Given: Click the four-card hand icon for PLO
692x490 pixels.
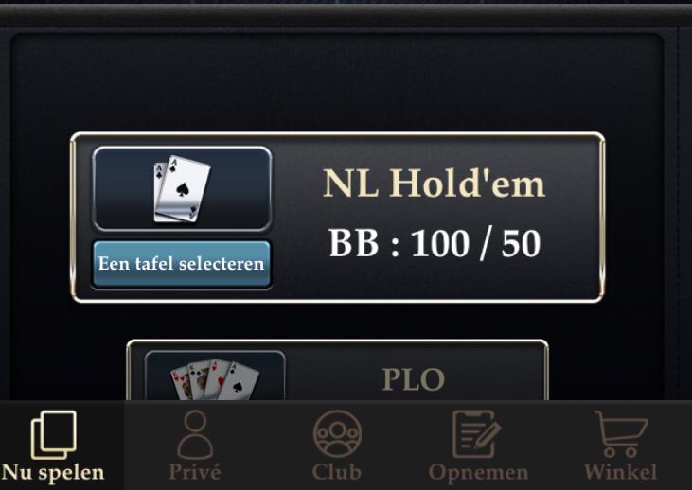Looking at the screenshot, I should coord(215,379).
